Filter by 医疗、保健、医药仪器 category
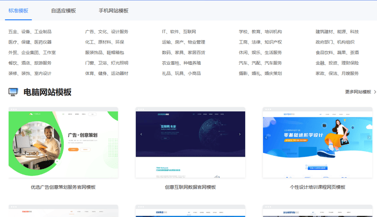The height and width of the screenshot is (217, 377). (x=30, y=42)
